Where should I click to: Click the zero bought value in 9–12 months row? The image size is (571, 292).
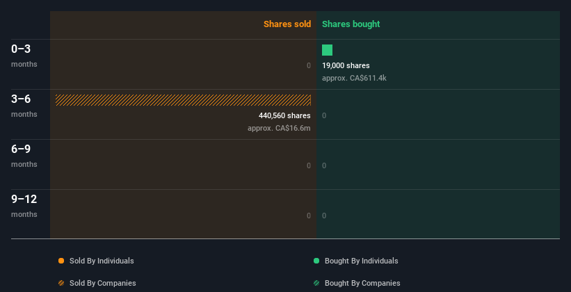pyautogui.click(x=324, y=216)
